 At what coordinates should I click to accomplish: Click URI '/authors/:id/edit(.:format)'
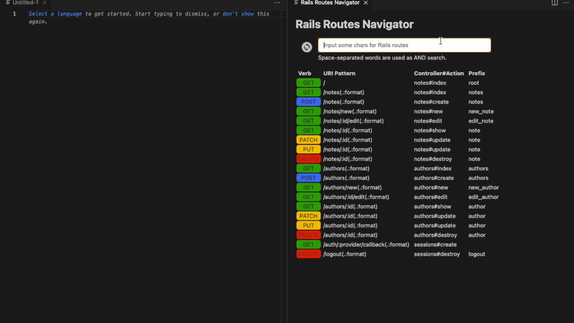(x=356, y=197)
